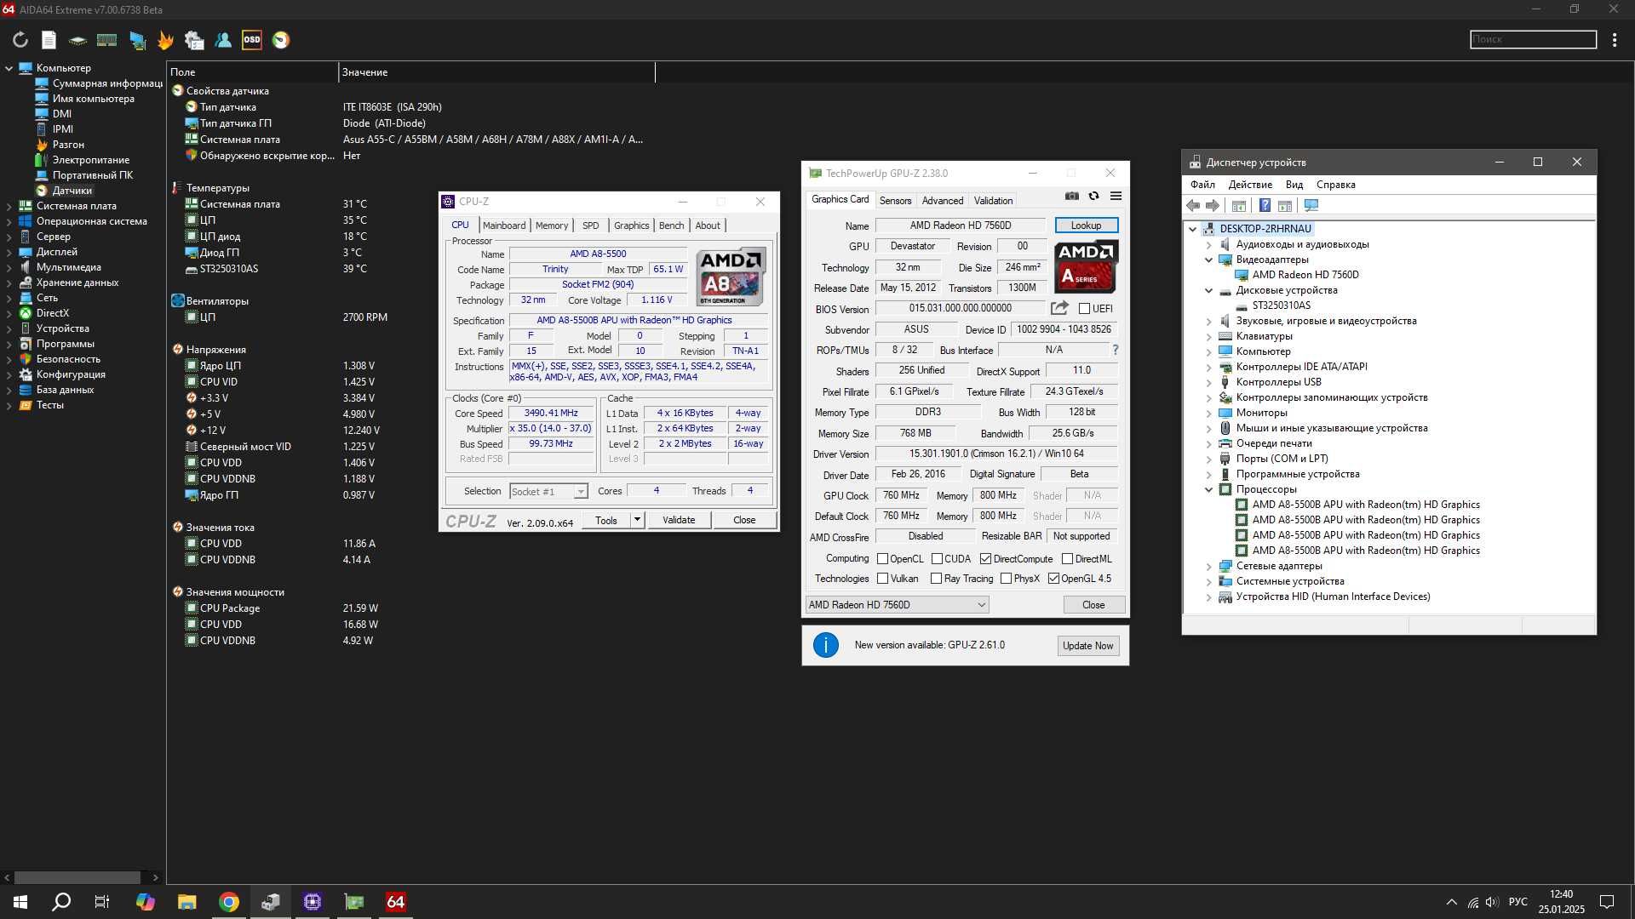Open Chrome from the taskbar
This screenshot has width=1635, height=919.
point(229,902)
